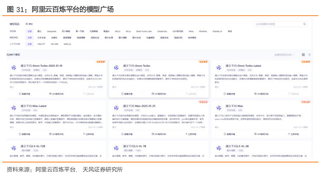Filter model type by 语音合成

[164, 38]
